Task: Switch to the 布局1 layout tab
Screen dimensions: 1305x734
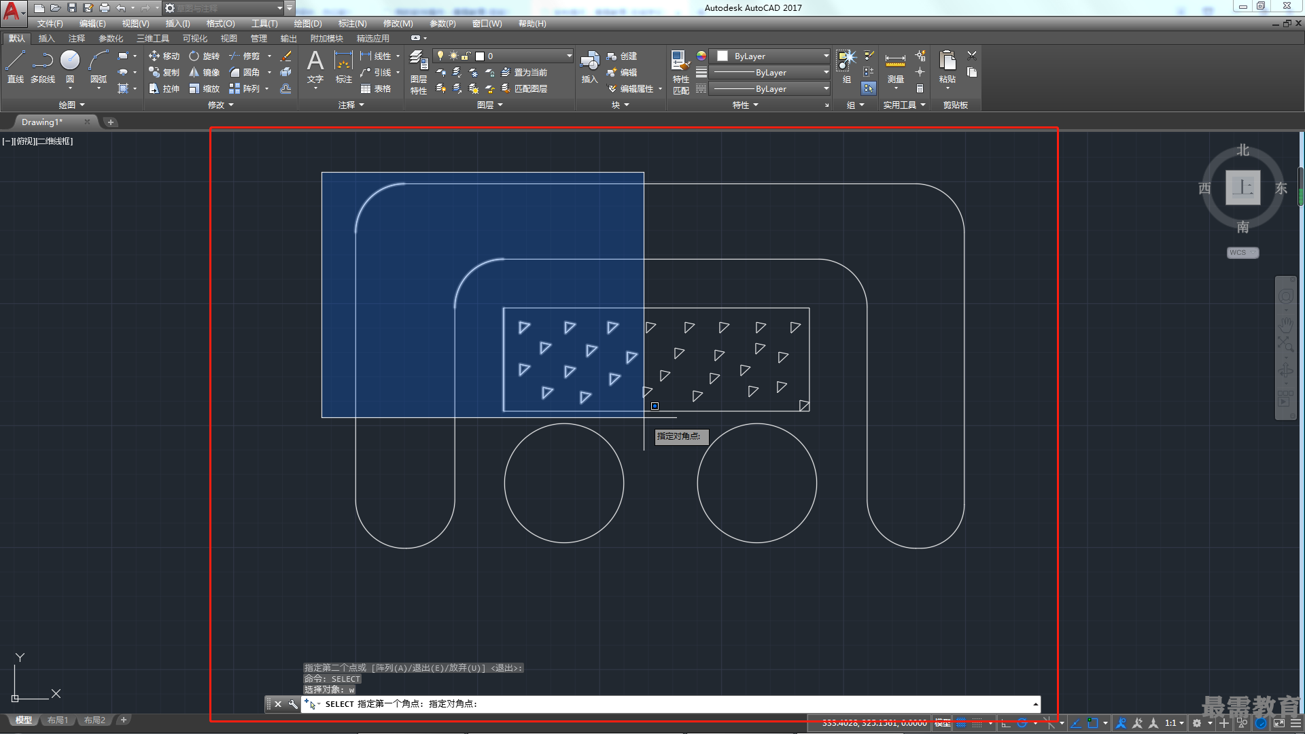Action: (x=58, y=720)
